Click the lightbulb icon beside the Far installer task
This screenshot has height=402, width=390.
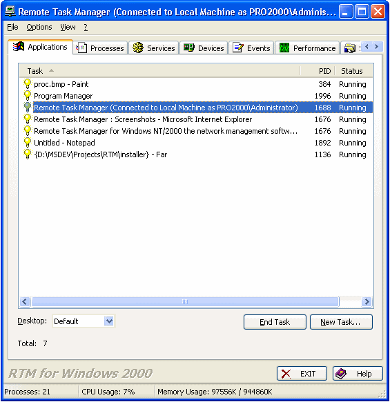[x=27, y=154]
